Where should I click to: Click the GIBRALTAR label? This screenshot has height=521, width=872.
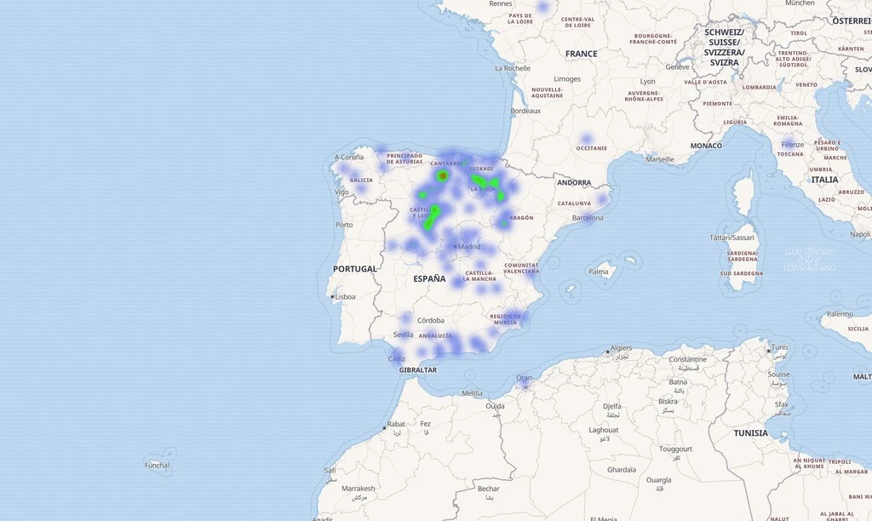click(417, 370)
